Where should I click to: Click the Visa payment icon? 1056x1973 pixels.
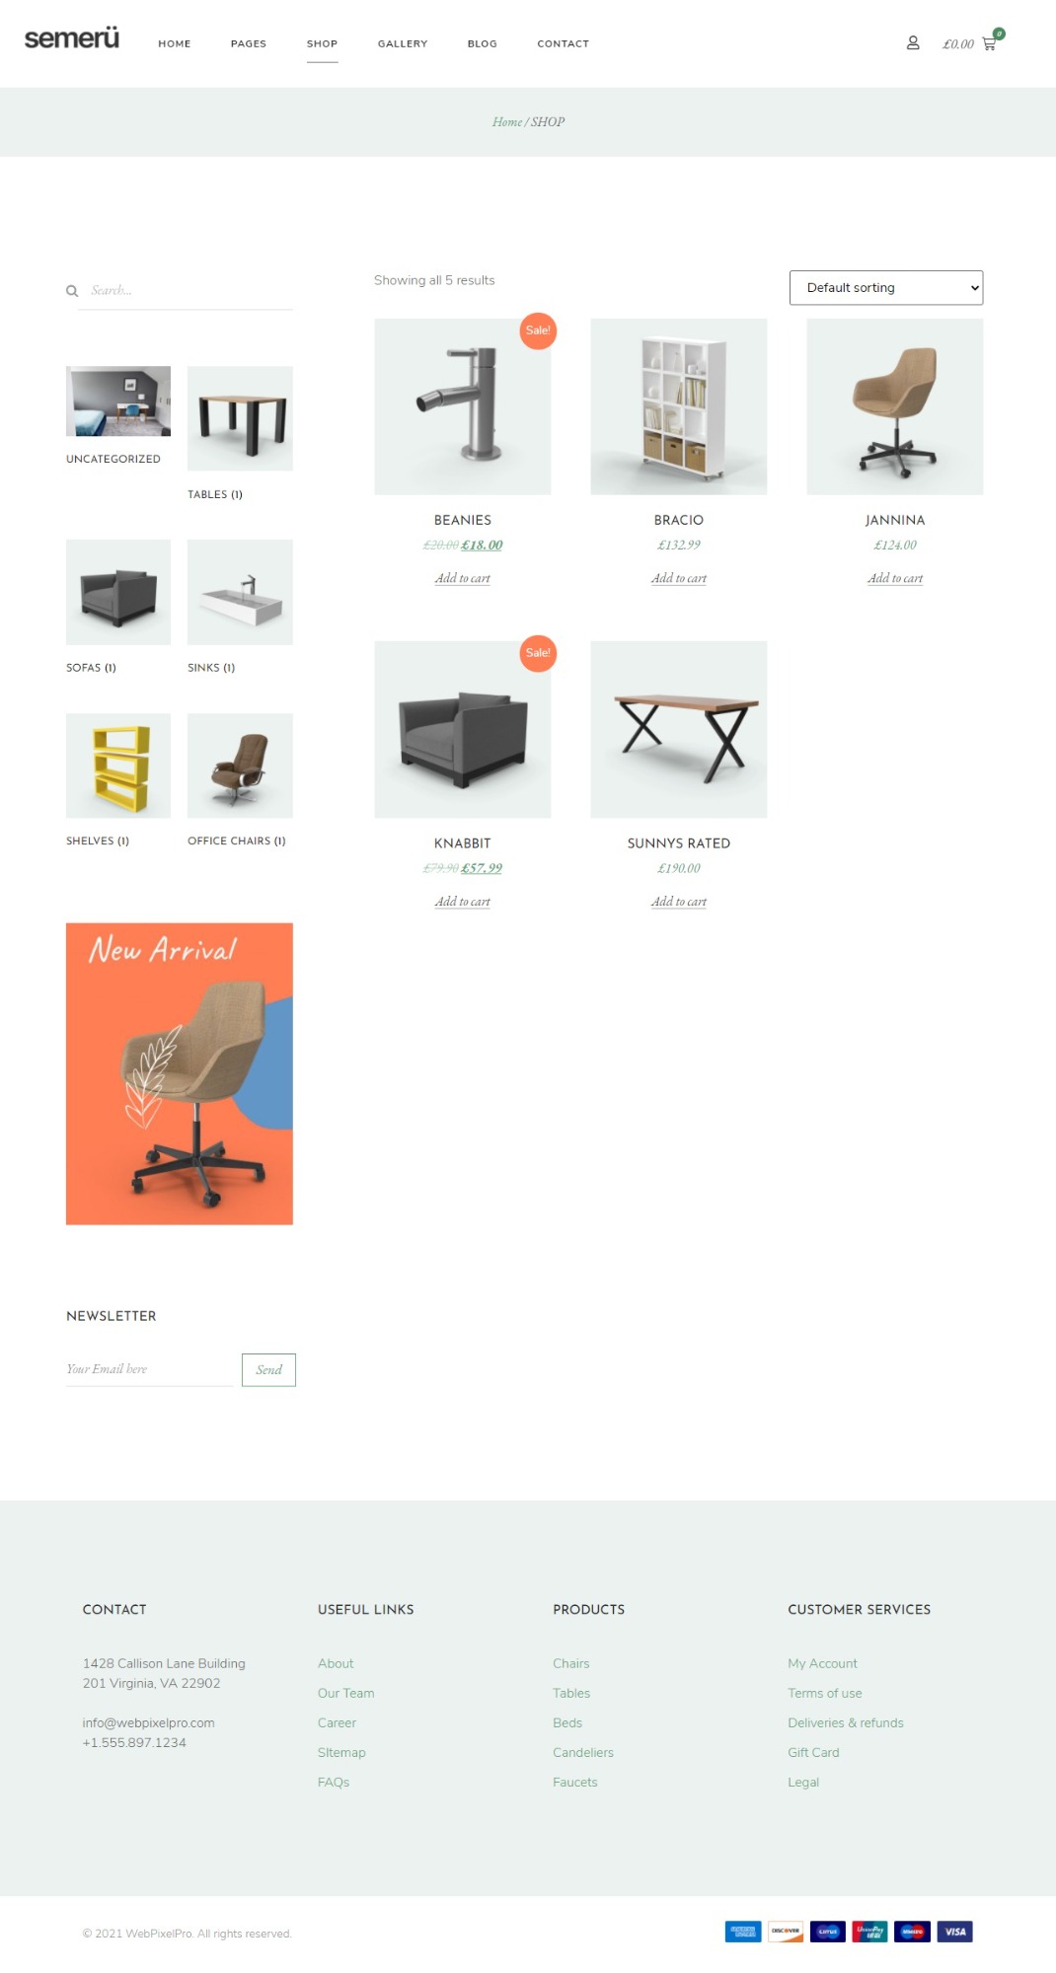click(x=954, y=1932)
